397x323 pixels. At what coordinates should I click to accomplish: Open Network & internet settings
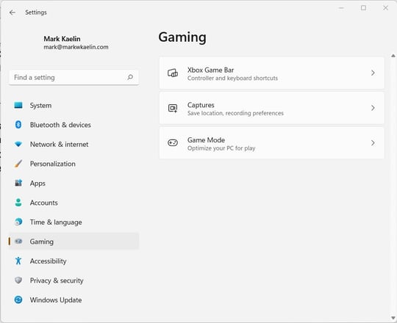[74, 145]
